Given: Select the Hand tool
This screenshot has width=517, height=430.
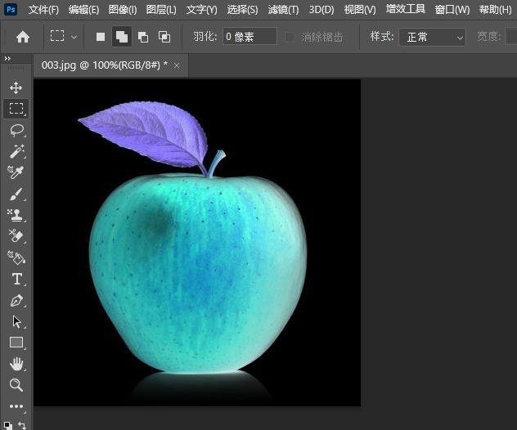Looking at the screenshot, I should pos(16,364).
